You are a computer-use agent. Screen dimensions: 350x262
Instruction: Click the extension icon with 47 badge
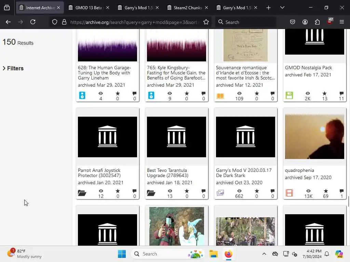[x=330, y=21]
